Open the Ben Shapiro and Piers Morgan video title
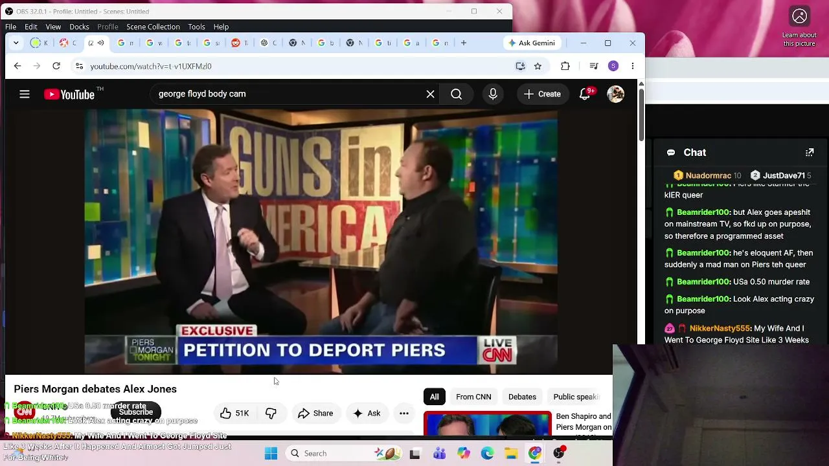Screen dimensions: 829x466 point(584,422)
